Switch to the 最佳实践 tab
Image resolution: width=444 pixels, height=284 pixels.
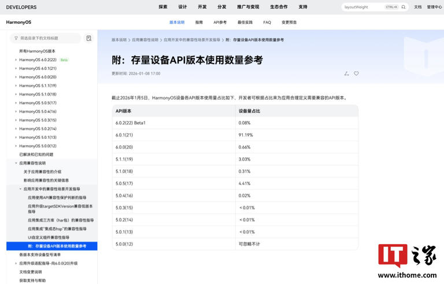point(245,22)
